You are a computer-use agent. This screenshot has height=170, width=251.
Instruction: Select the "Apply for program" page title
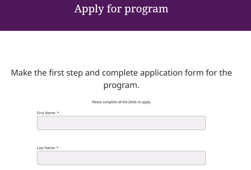tap(121, 9)
